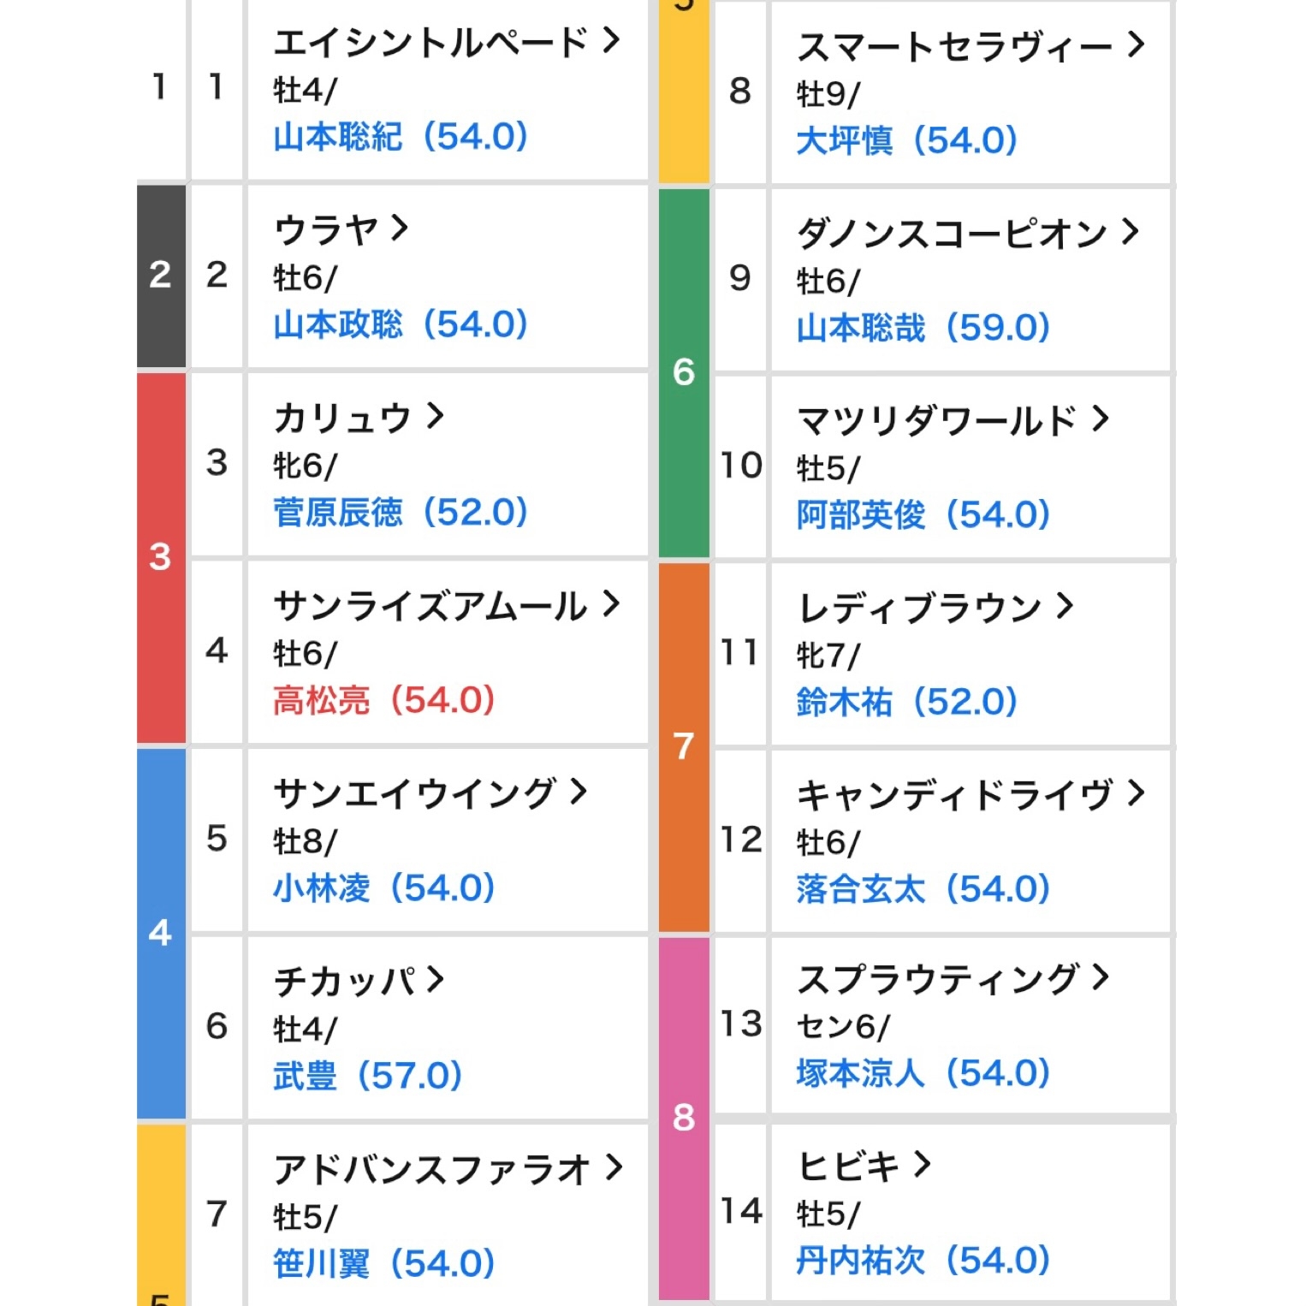
Task: Click the red bracket 3 color block
Action: (x=161, y=557)
